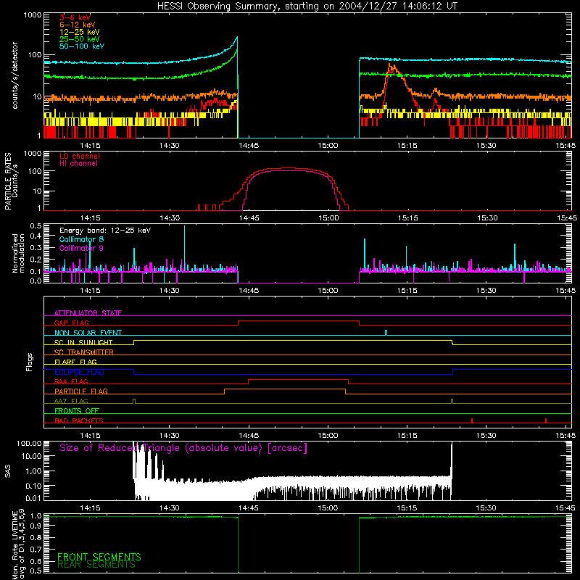Select the "Collimator 9" legend entry
Viewport: 580px width, 580px height.
pyautogui.click(x=81, y=248)
